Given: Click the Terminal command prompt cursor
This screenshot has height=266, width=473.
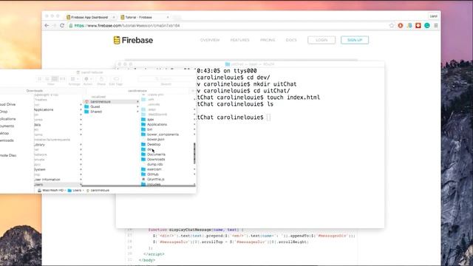Looking at the screenshot, I should (268, 117).
